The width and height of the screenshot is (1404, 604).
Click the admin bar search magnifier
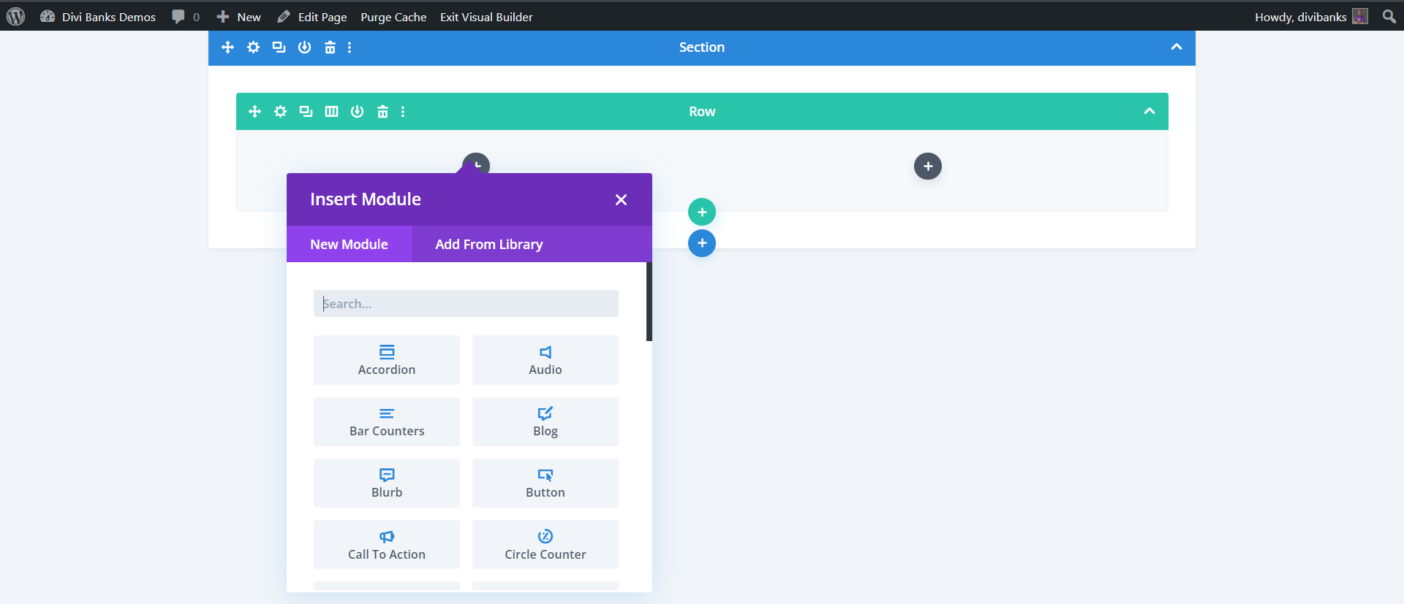pos(1389,17)
